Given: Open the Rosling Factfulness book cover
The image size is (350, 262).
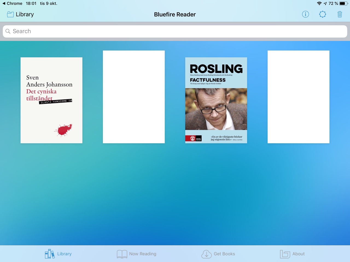Looking at the screenshot, I should coord(216,100).
